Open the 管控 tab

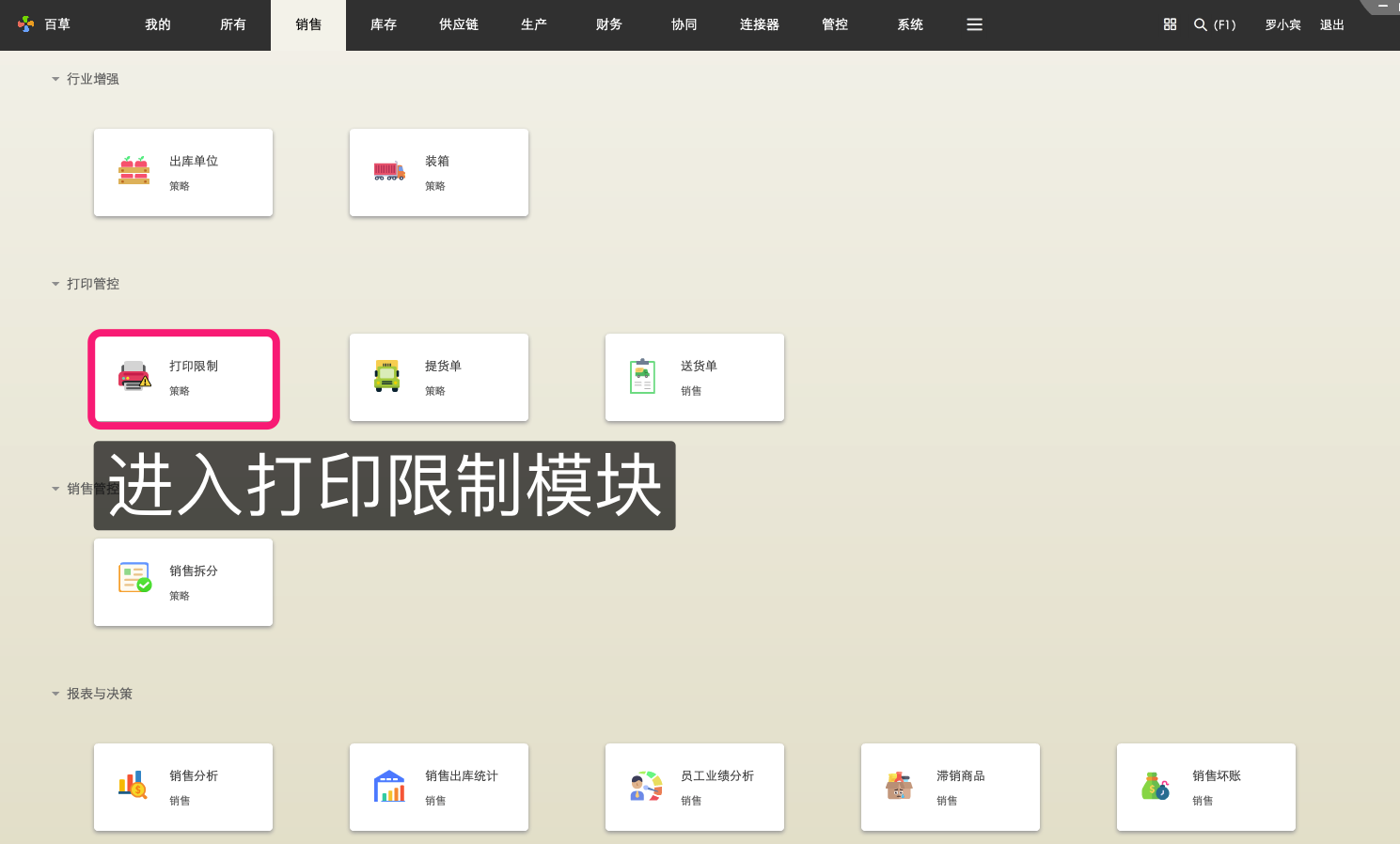[x=835, y=24]
